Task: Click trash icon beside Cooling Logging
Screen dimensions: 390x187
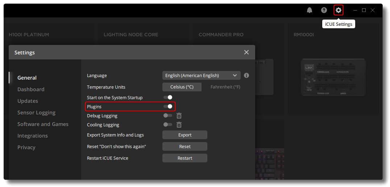Action: coord(179,125)
